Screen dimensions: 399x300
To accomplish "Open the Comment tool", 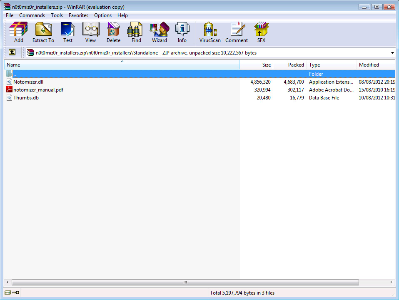I will point(237,32).
